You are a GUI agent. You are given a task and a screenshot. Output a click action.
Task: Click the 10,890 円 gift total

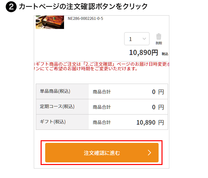point(150,122)
